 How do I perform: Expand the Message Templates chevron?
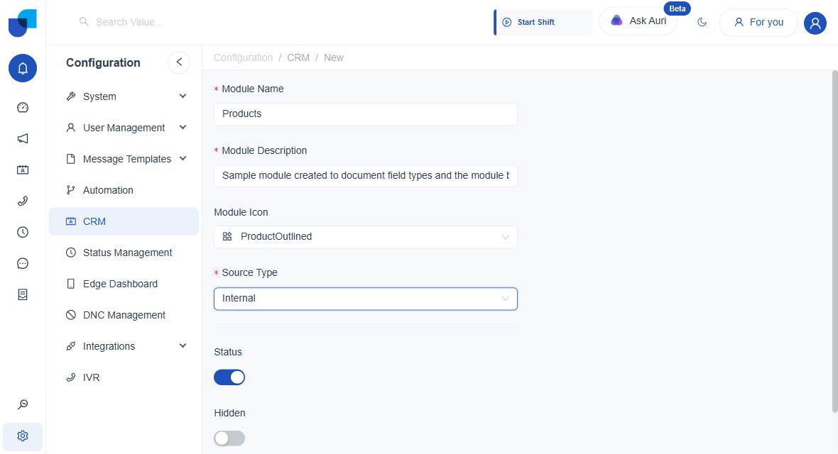tap(183, 159)
